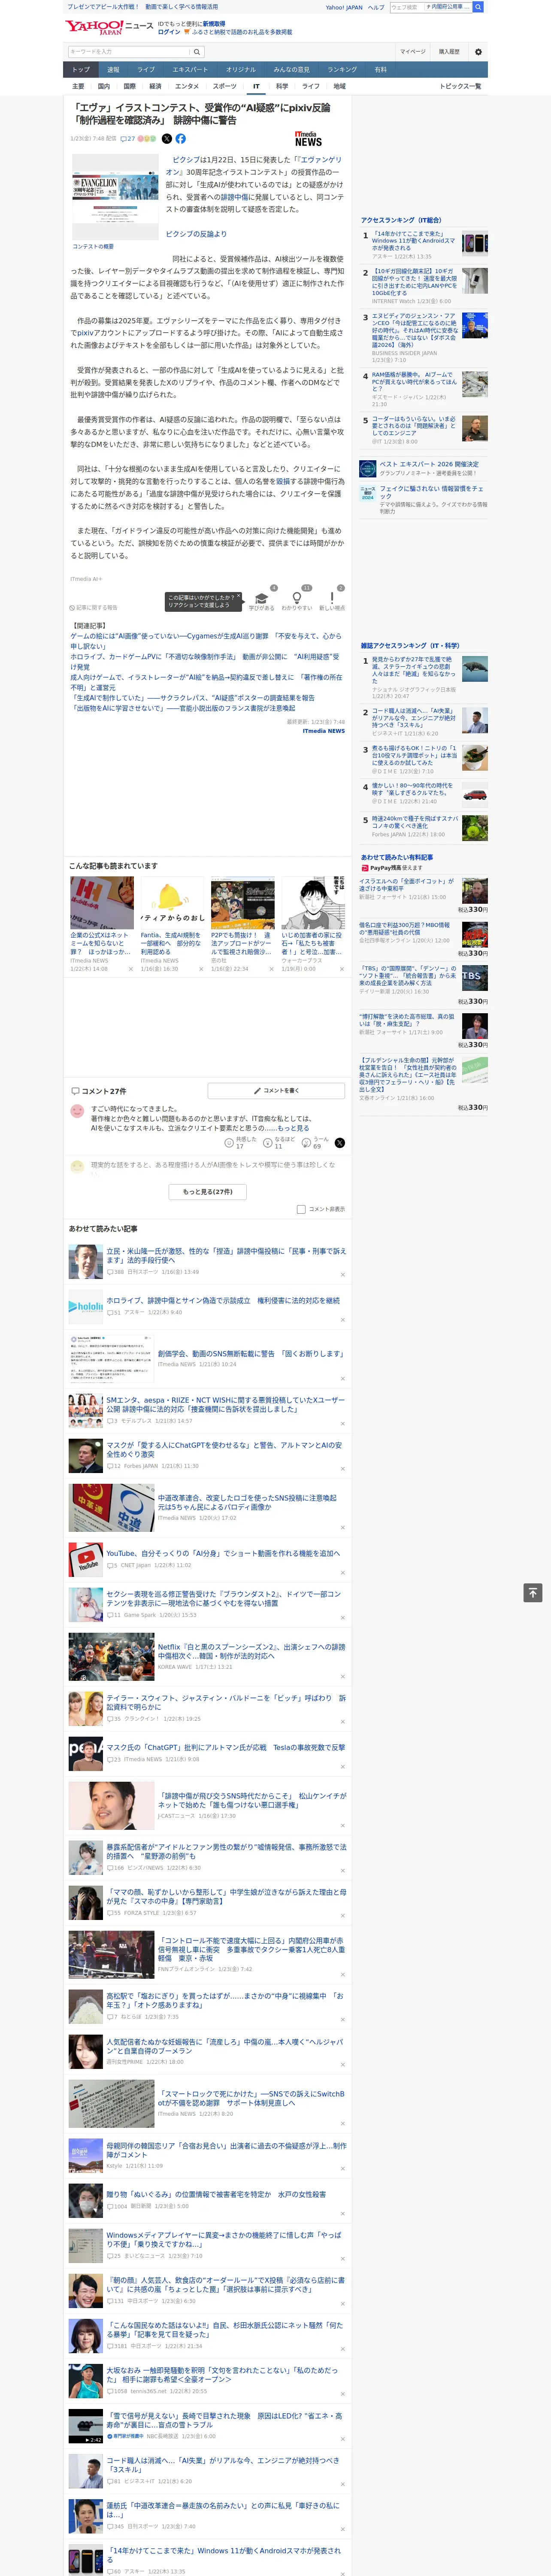Open the 有料 tab
Image resolution: width=551 pixels, height=2576 pixels.
coord(380,70)
